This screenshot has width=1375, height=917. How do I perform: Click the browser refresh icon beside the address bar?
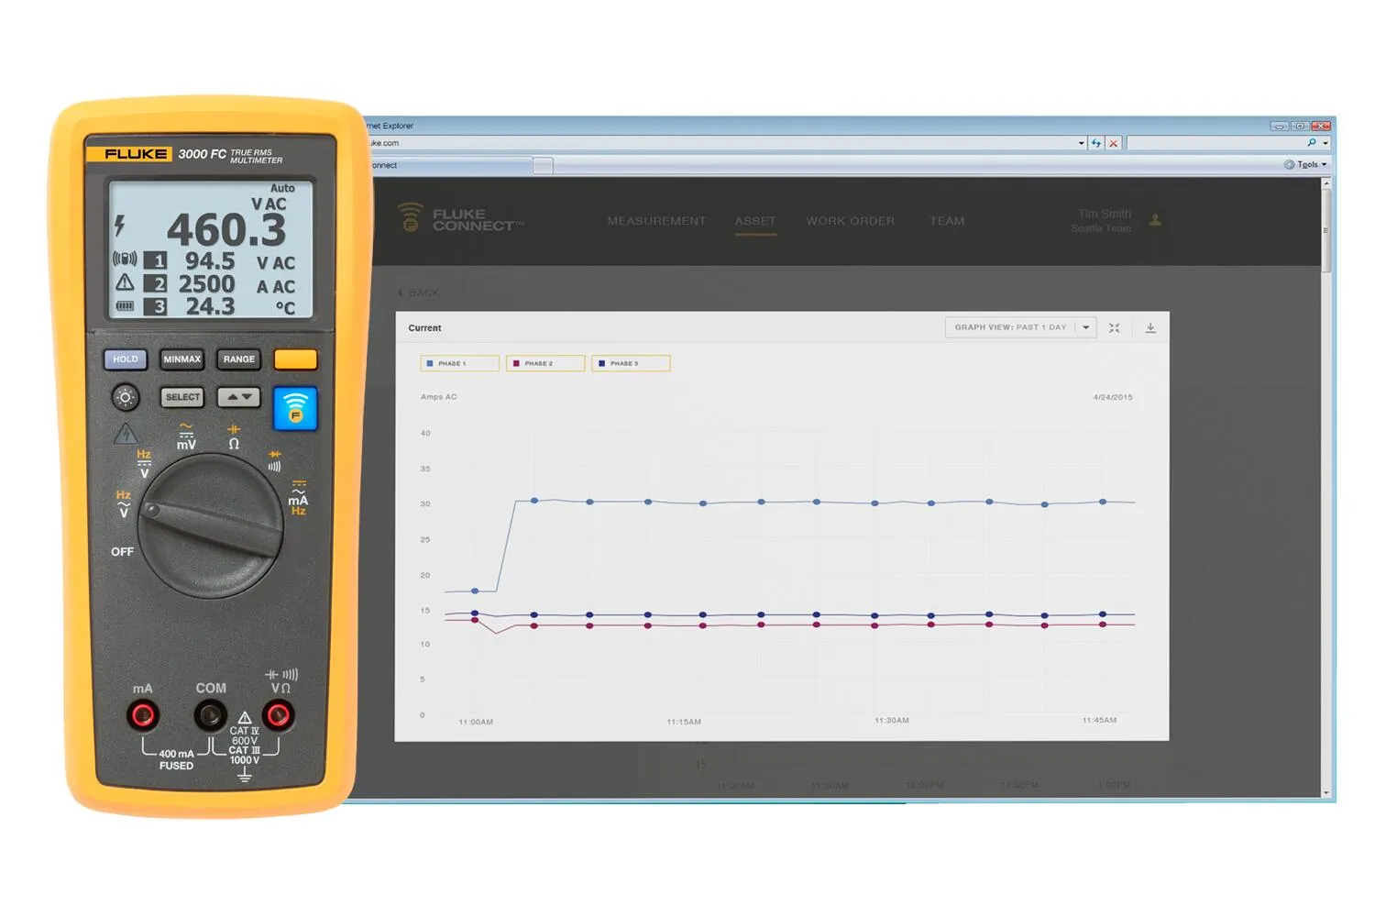click(1096, 143)
